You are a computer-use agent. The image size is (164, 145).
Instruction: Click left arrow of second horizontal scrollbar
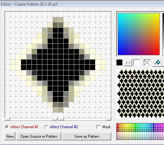[61, 119]
